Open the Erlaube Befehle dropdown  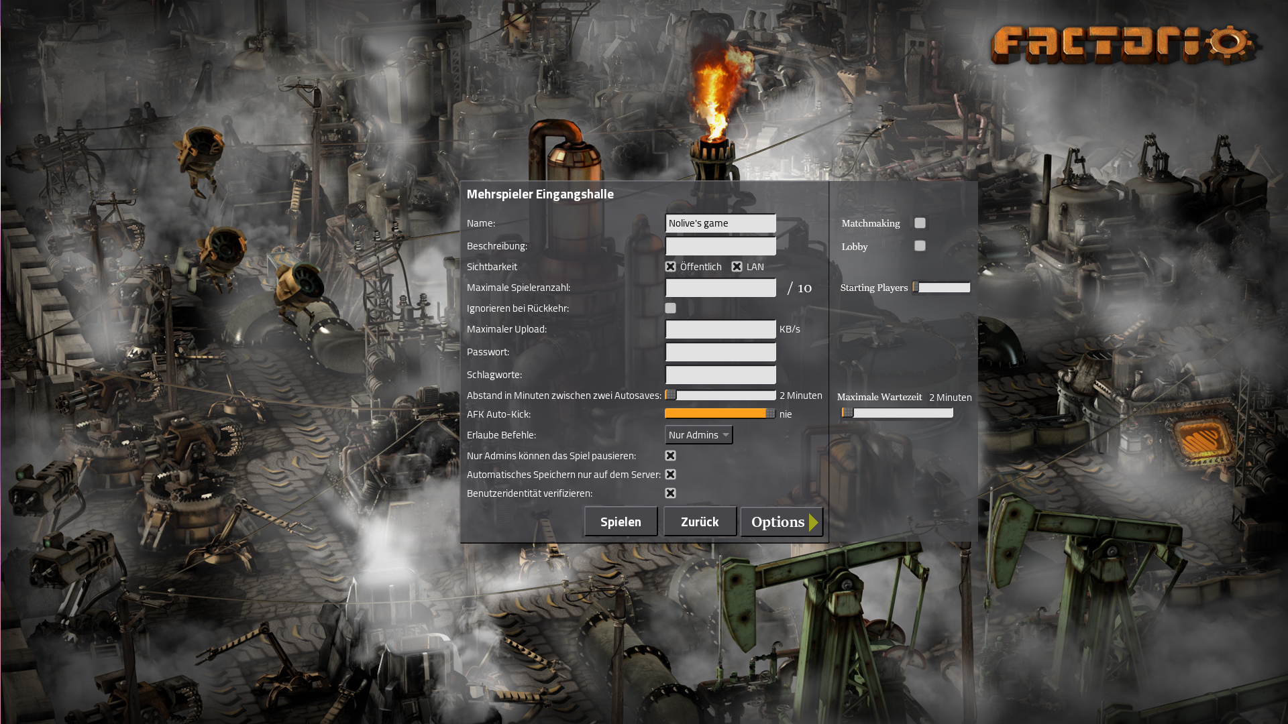(698, 435)
